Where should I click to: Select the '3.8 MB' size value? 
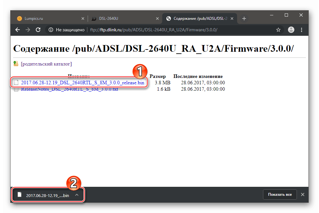click(x=163, y=83)
